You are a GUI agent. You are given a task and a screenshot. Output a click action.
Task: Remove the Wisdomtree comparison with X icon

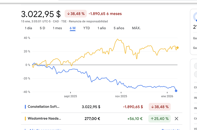tap(176, 119)
